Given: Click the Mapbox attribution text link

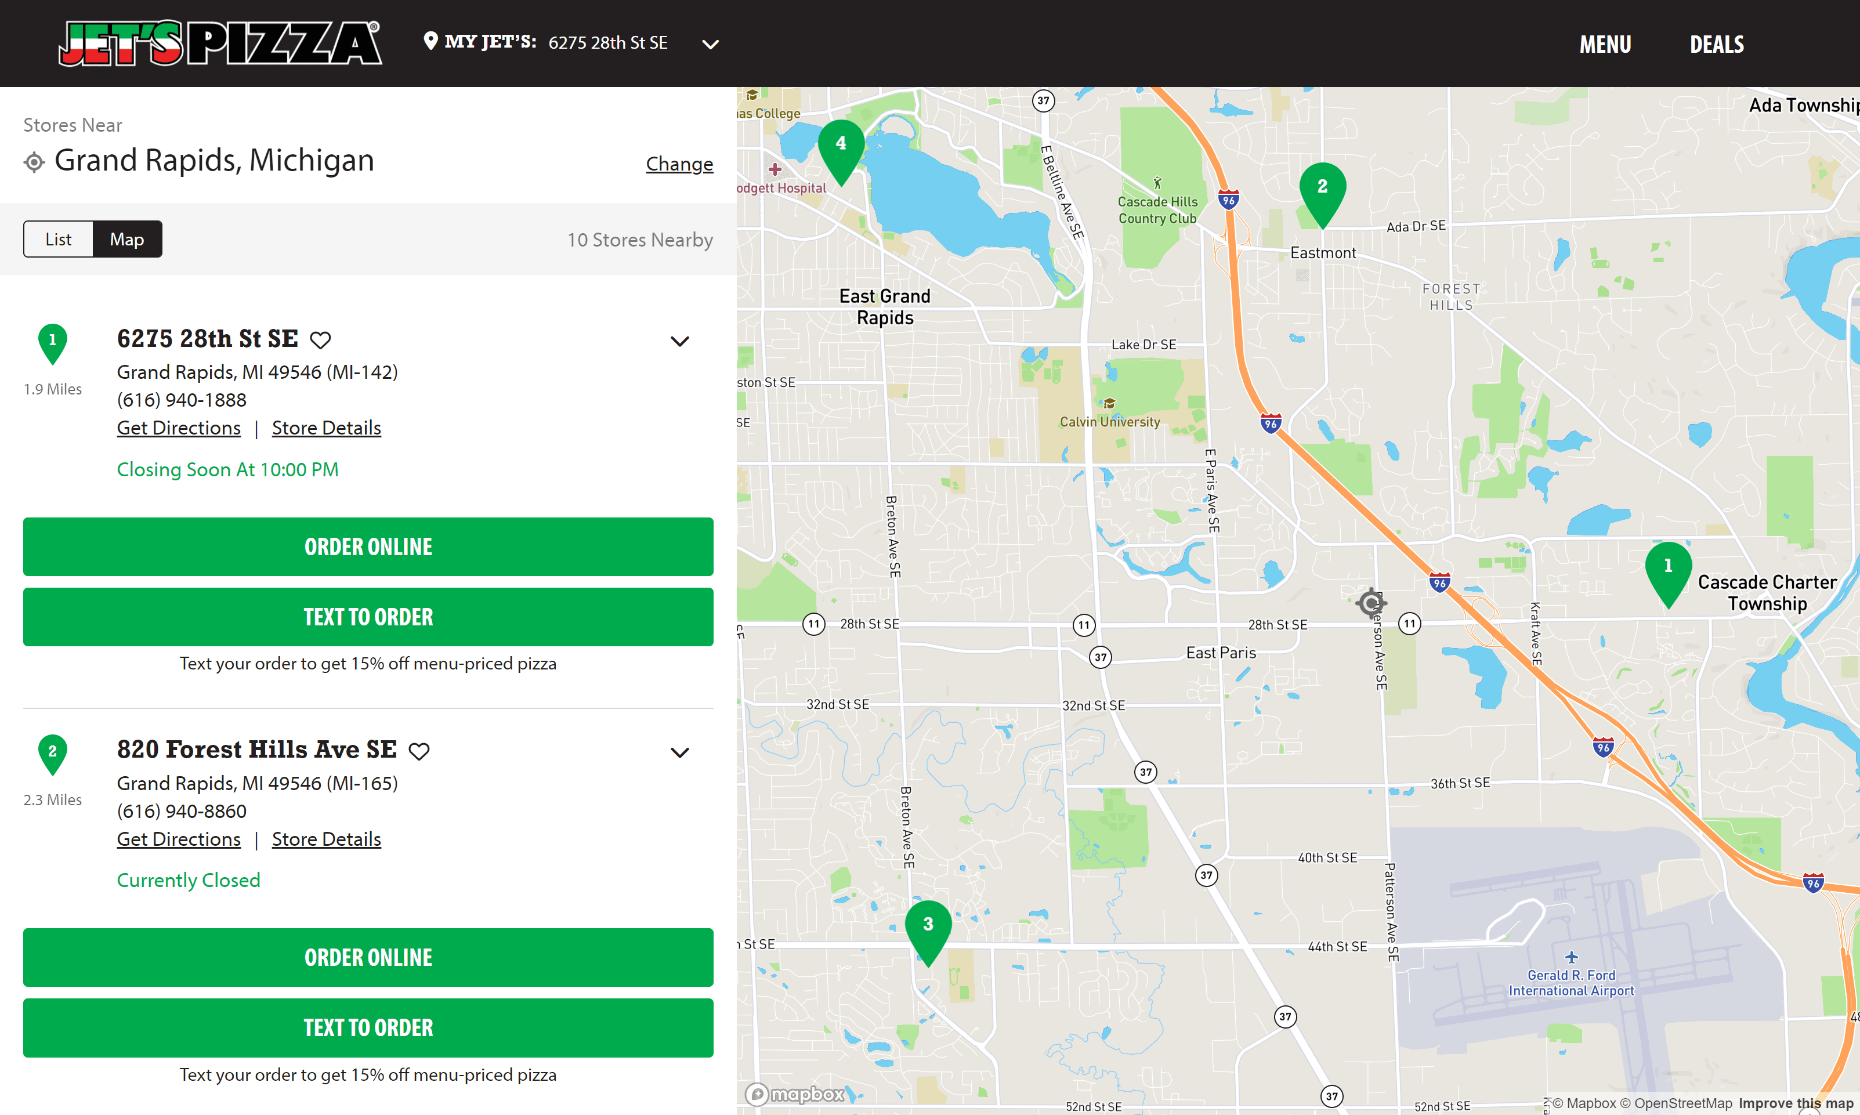Looking at the screenshot, I should (x=1584, y=1103).
